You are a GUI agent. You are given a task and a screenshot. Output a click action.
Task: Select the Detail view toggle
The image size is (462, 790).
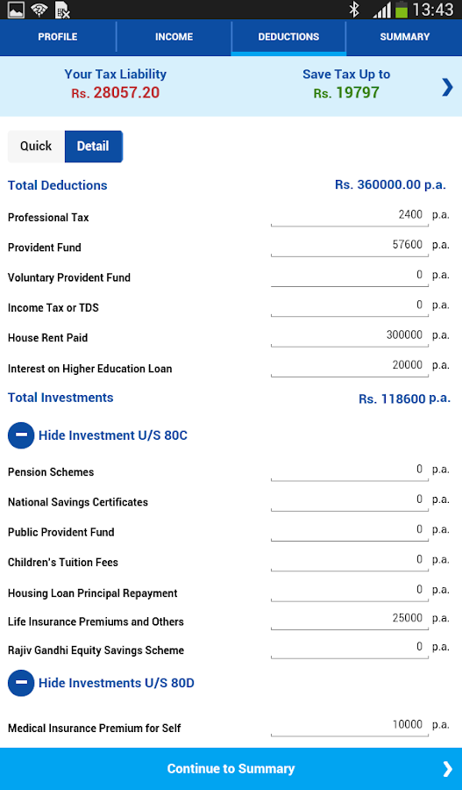point(94,147)
